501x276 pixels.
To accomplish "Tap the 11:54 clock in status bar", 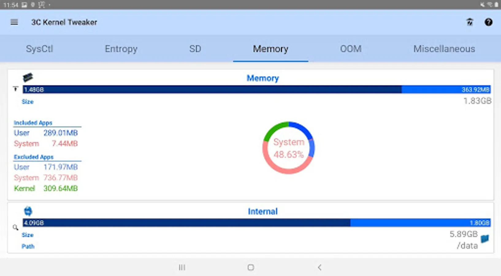I will [x=11, y=5].
